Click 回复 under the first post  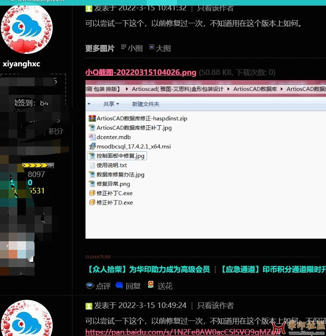pos(133,286)
